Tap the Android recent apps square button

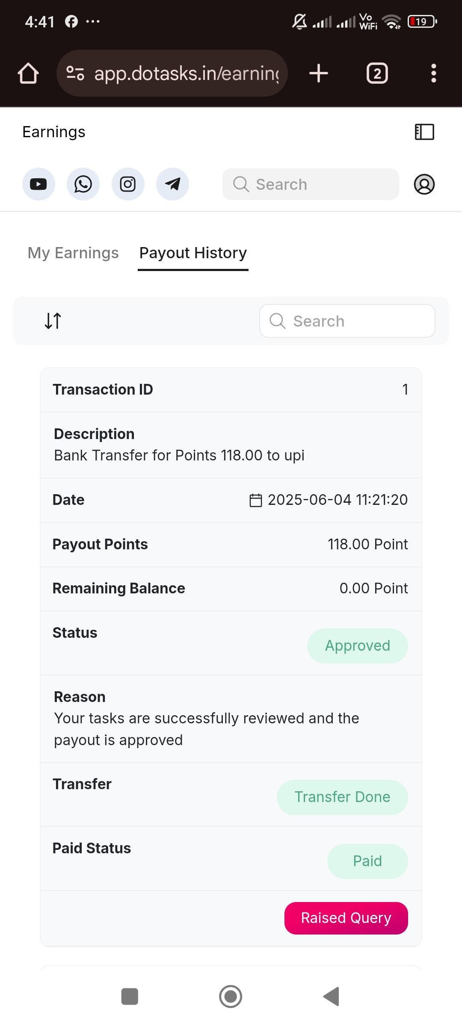(x=130, y=997)
